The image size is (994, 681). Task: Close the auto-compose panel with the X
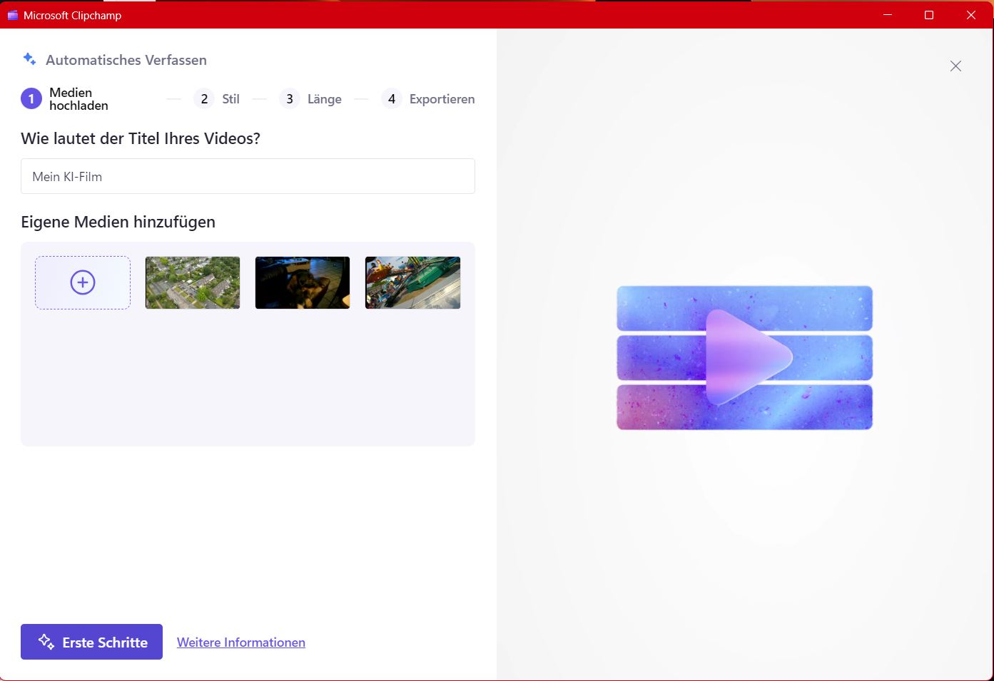click(955, 66)
